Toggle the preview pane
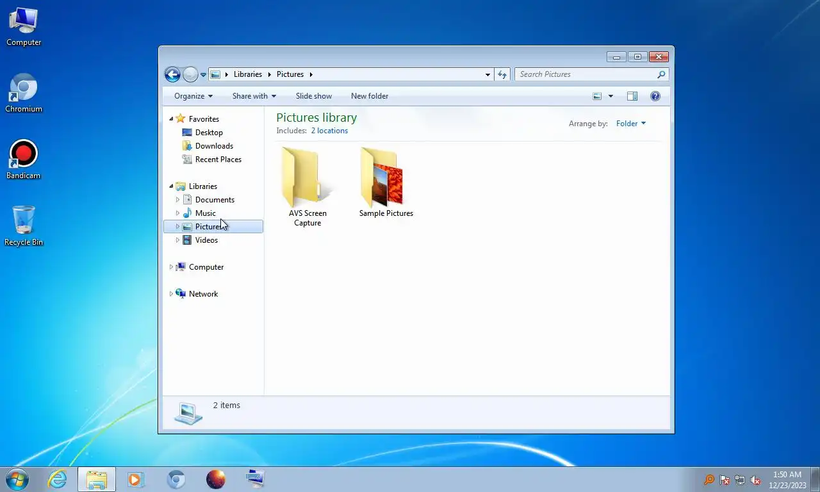This screenshot has height=492, width=820. (632, 96)
